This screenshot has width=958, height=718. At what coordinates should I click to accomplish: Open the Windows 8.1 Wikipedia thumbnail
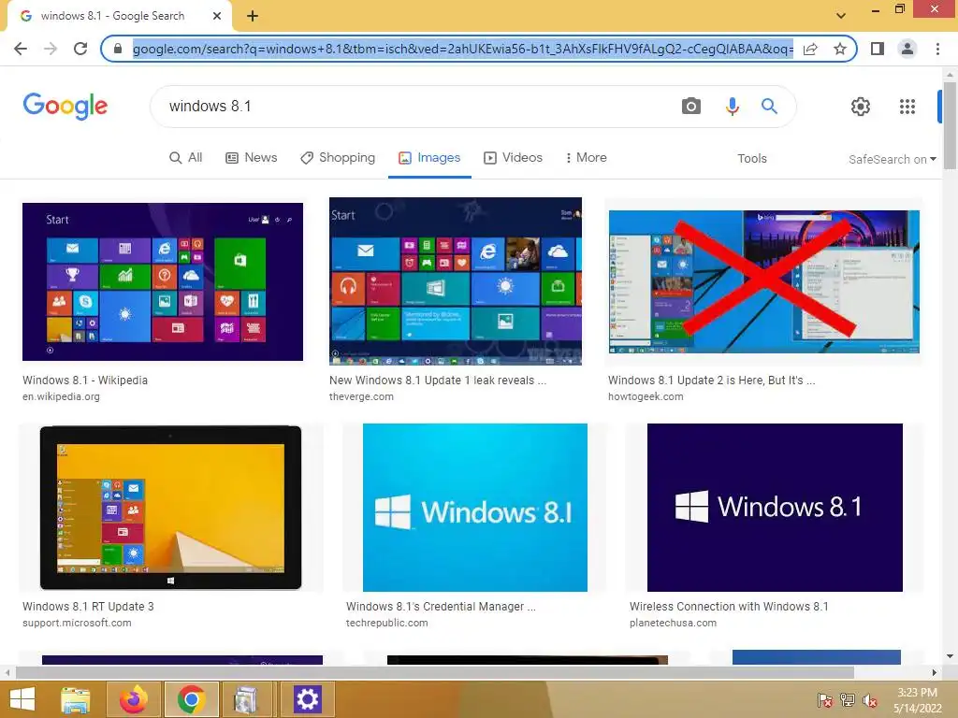point(163,281)
